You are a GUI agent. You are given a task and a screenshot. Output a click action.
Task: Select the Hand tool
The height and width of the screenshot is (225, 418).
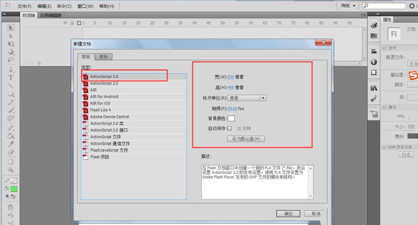[x=11, y=161]
